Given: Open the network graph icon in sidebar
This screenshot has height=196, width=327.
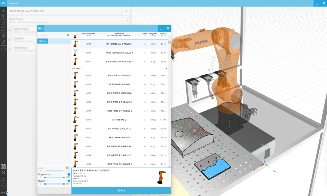Looking at the screenshot, I should pyautogui.click(x=3, y=16).
